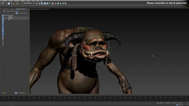Toggle visibility eye of the third layer row

(6, 19)
